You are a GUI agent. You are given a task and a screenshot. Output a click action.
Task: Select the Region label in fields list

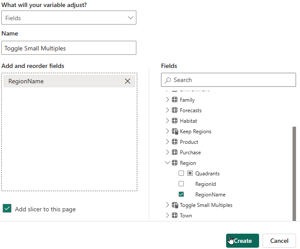pos(188,163)
